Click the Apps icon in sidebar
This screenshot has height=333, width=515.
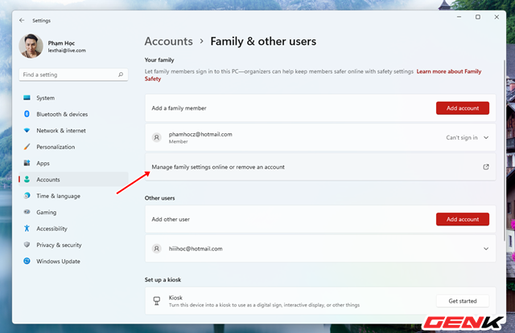(27, 163)
